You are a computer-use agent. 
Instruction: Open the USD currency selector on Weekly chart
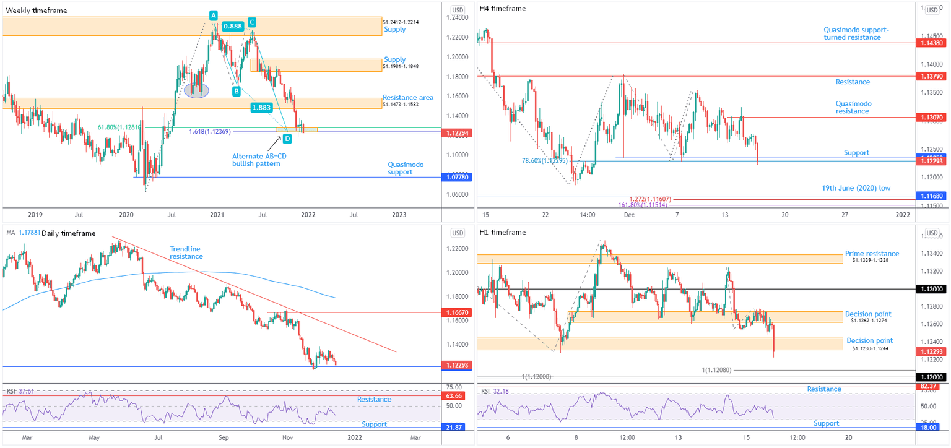coord(458,10)
